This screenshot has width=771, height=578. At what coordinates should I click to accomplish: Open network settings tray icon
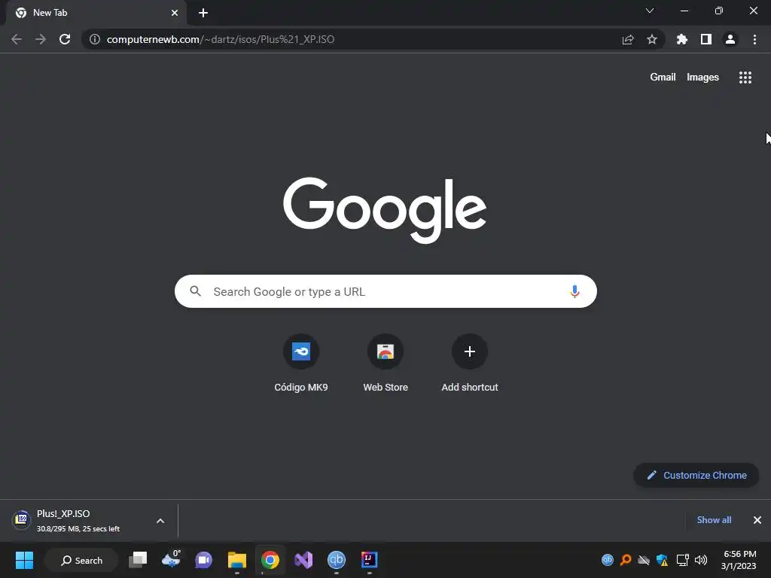(x=682, y=560)
